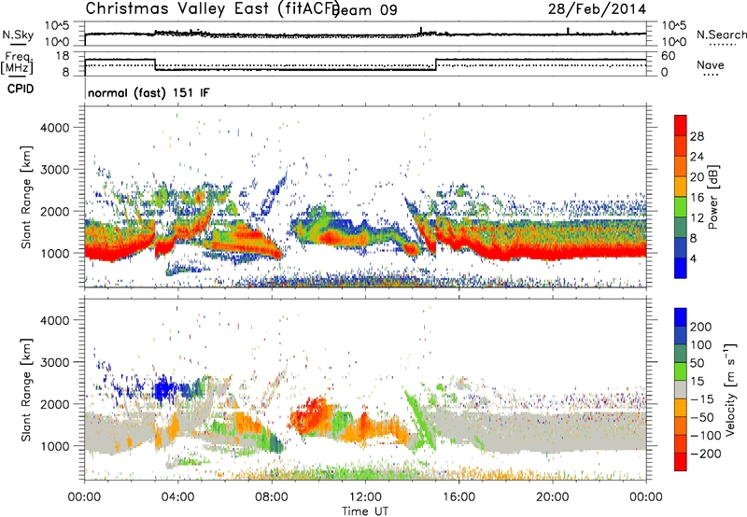This screenshot has height=517, width=747.
Task: Click the -50 value on velocity color bar
Action: point(700,417)
